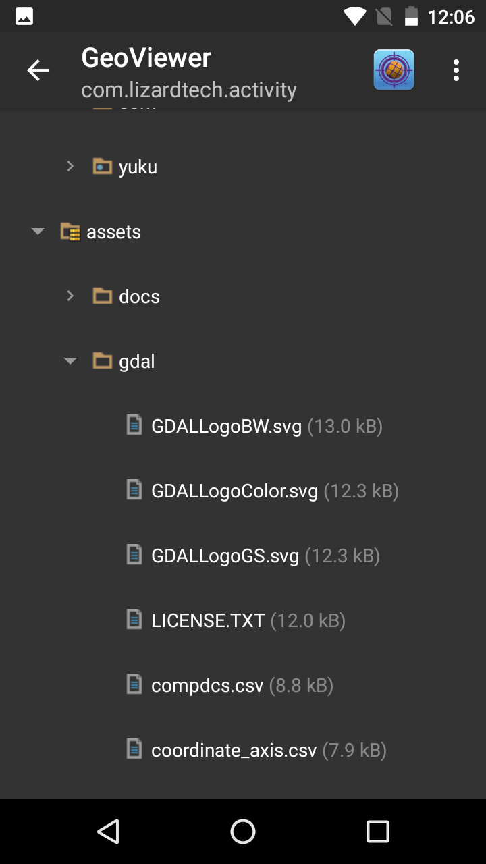Screen dimensions: 486x864
Task: Click the assets folder icon
Action: 70,232
